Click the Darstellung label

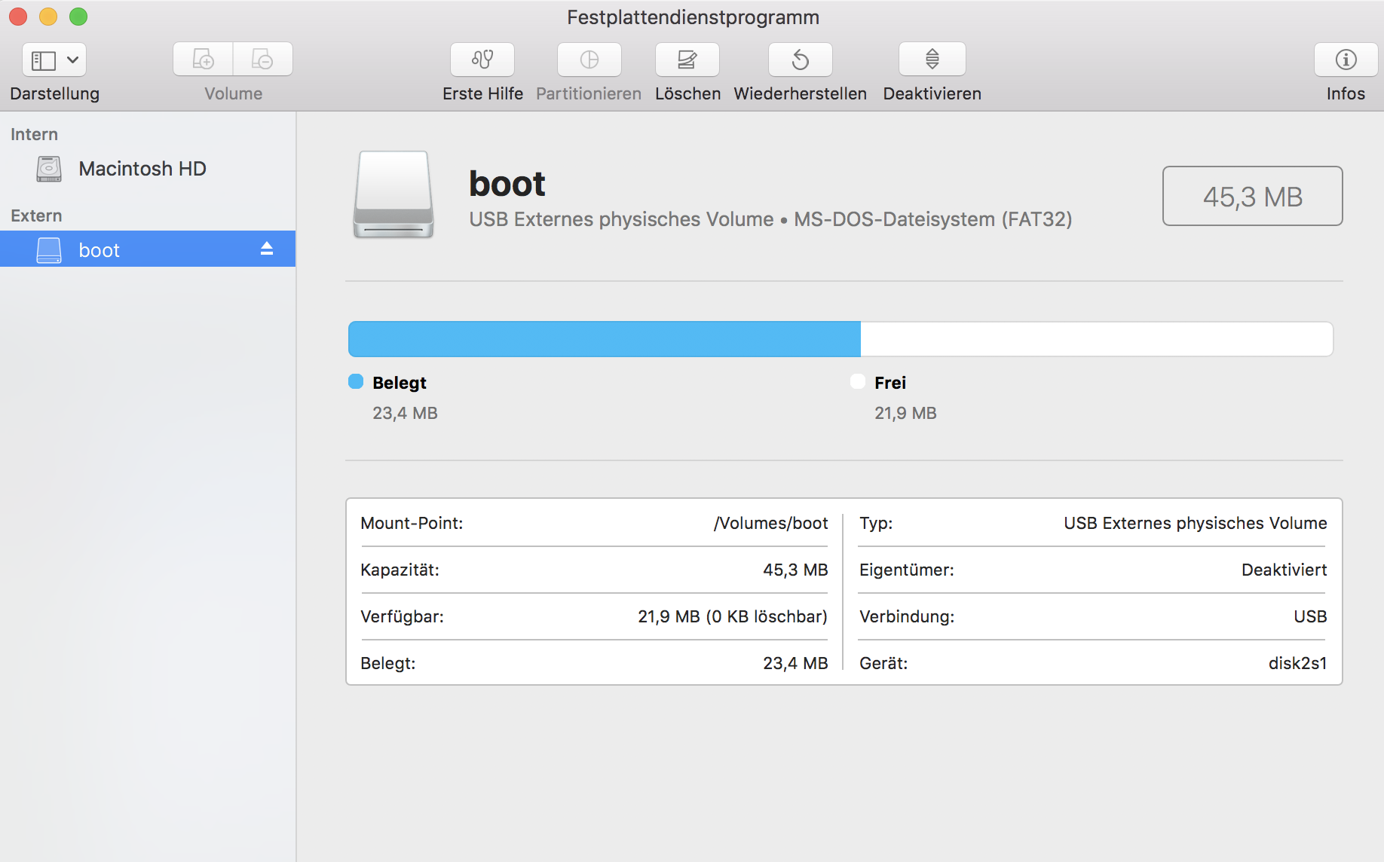[55, 93]
